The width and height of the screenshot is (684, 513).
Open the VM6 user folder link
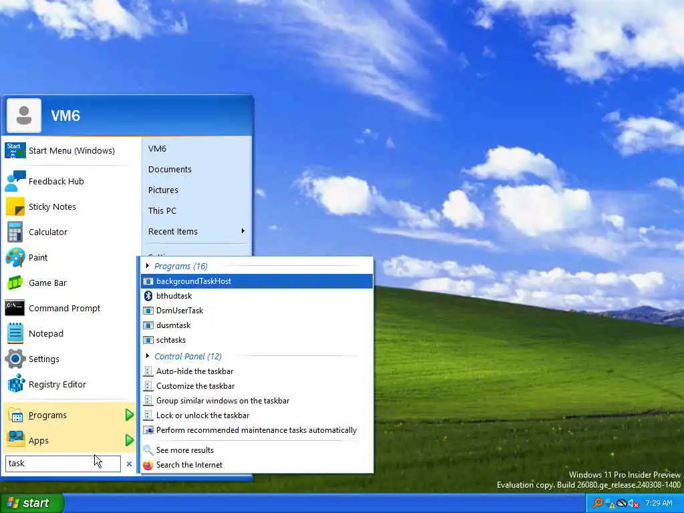[157, 149]
